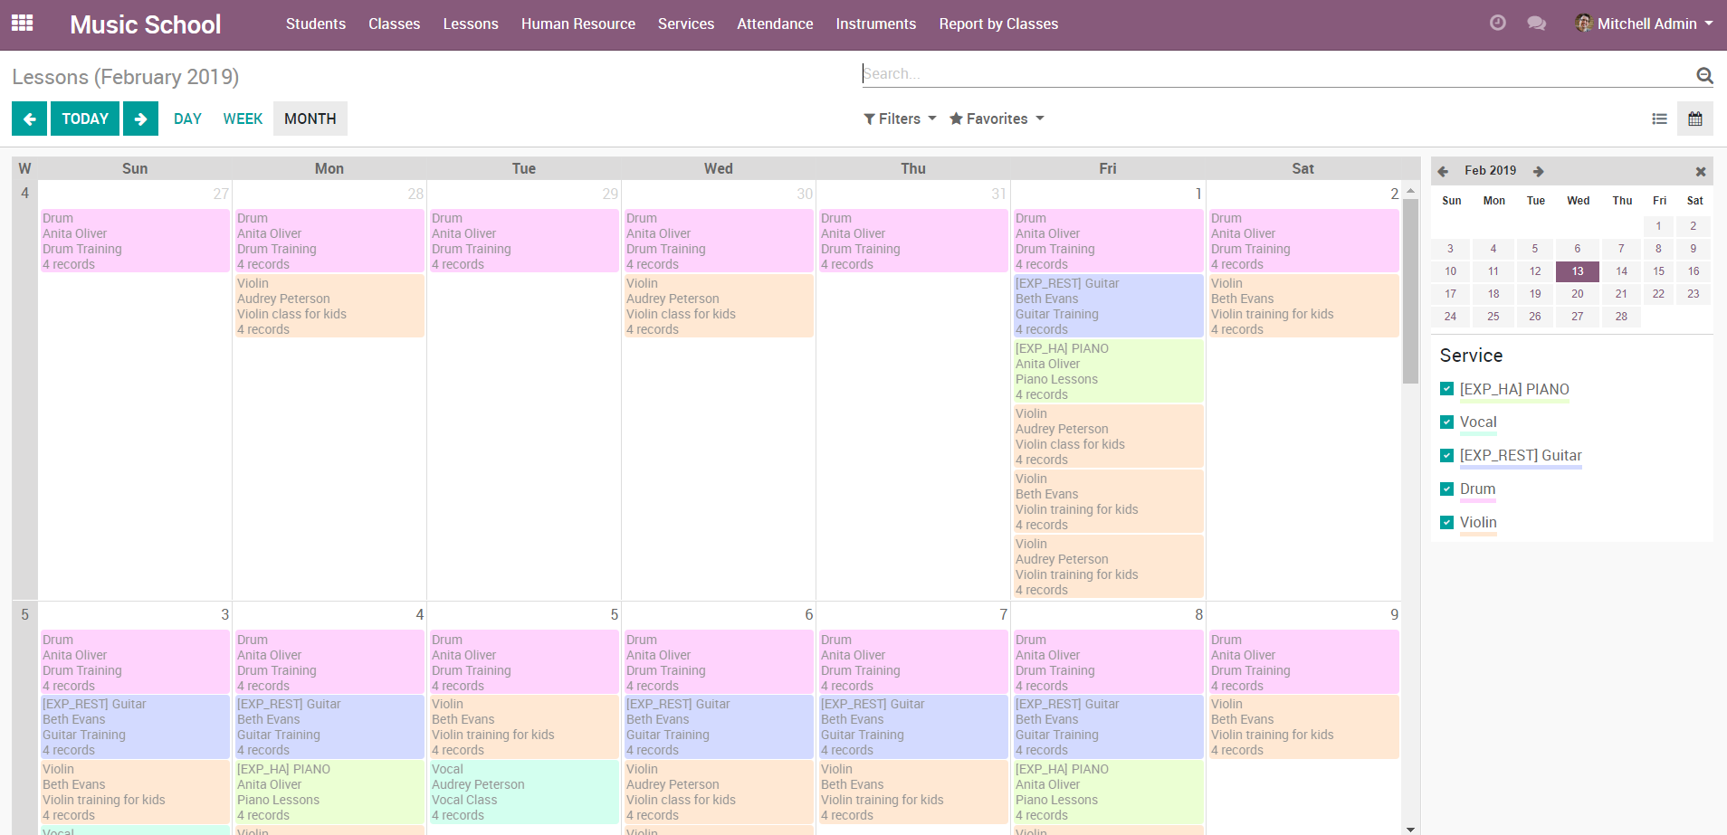
Task: Switch to WEEK view
Action: coord(243,119)
